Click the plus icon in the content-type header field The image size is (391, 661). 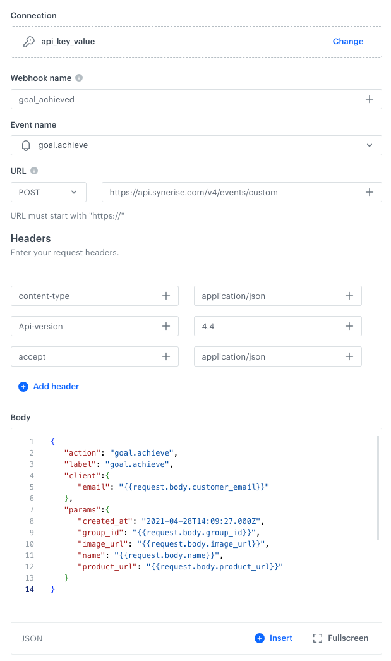point(165,296)
